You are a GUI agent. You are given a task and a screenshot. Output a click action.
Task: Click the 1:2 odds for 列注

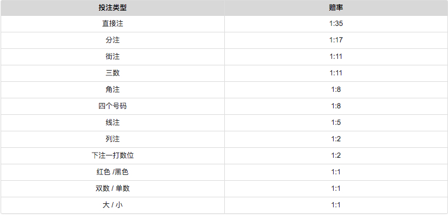pos(336,139)
